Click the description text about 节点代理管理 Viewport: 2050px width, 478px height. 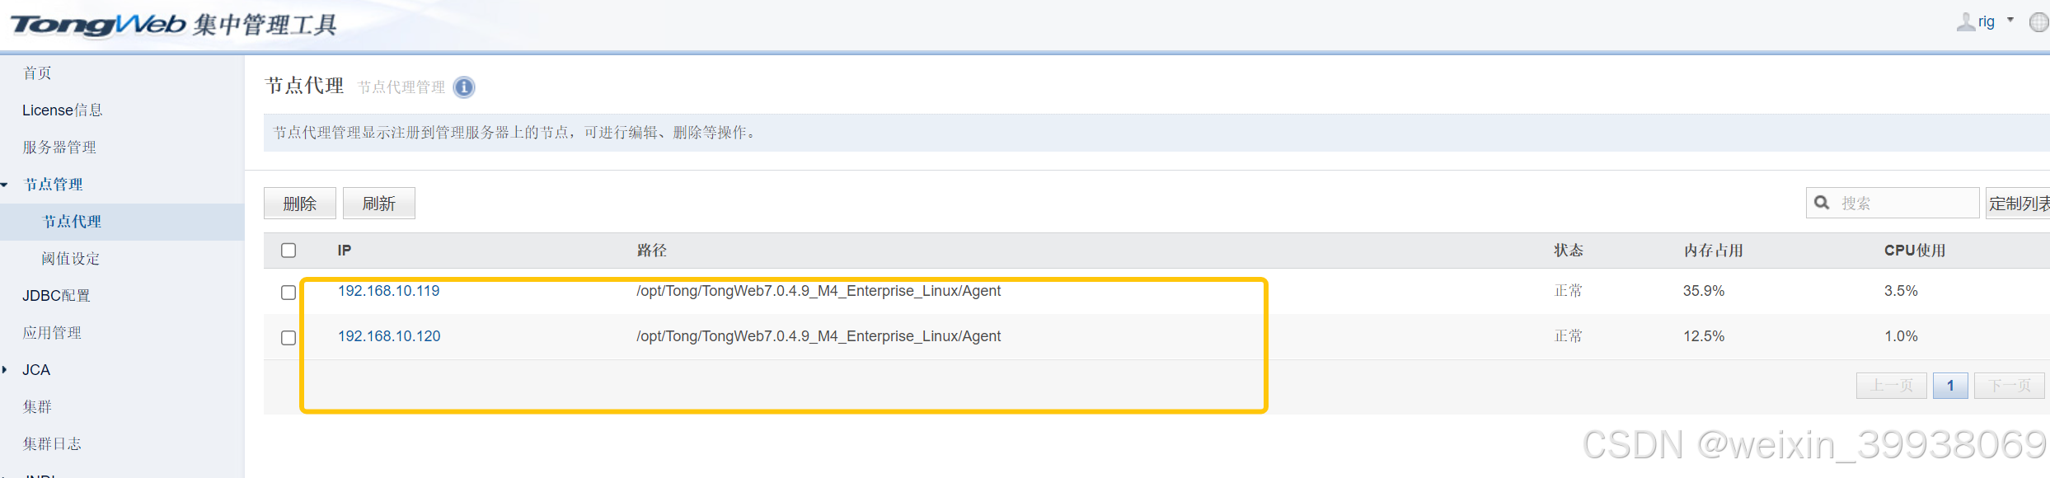coord(514,133)
